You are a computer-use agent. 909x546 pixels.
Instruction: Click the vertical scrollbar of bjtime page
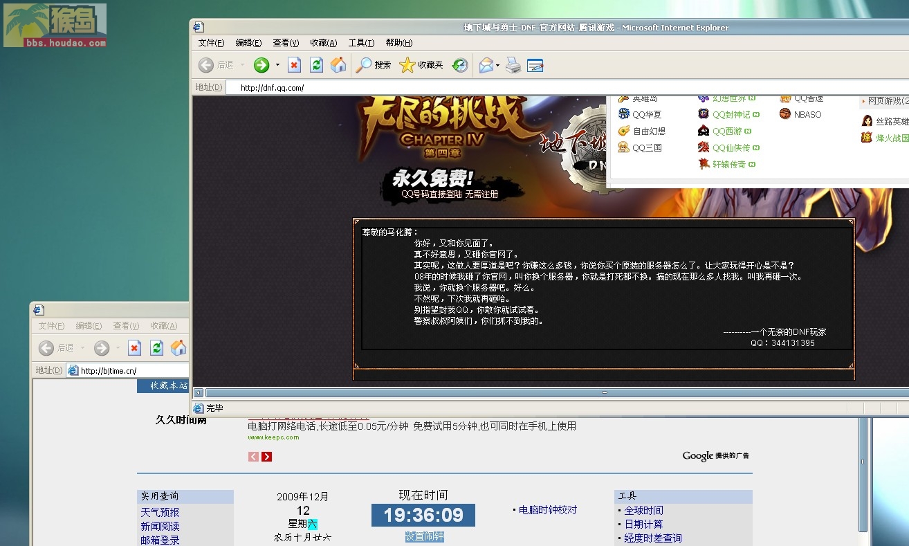[x=863, y=461]
